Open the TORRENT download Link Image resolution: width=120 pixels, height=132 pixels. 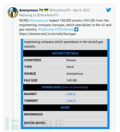(x=69, y=101)
